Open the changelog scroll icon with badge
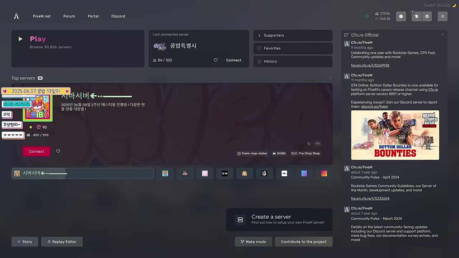 point(416,16)
